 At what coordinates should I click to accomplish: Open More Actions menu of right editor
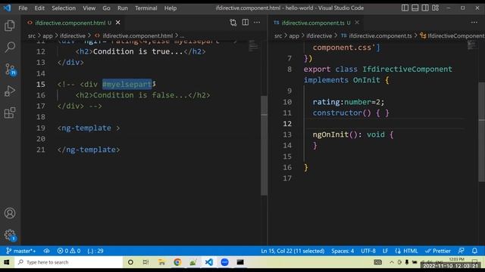[x=474, y=22]
